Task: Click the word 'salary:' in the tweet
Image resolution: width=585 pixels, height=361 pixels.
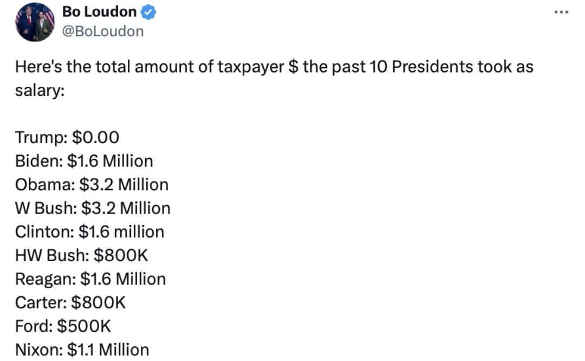Action: [40, 91]
